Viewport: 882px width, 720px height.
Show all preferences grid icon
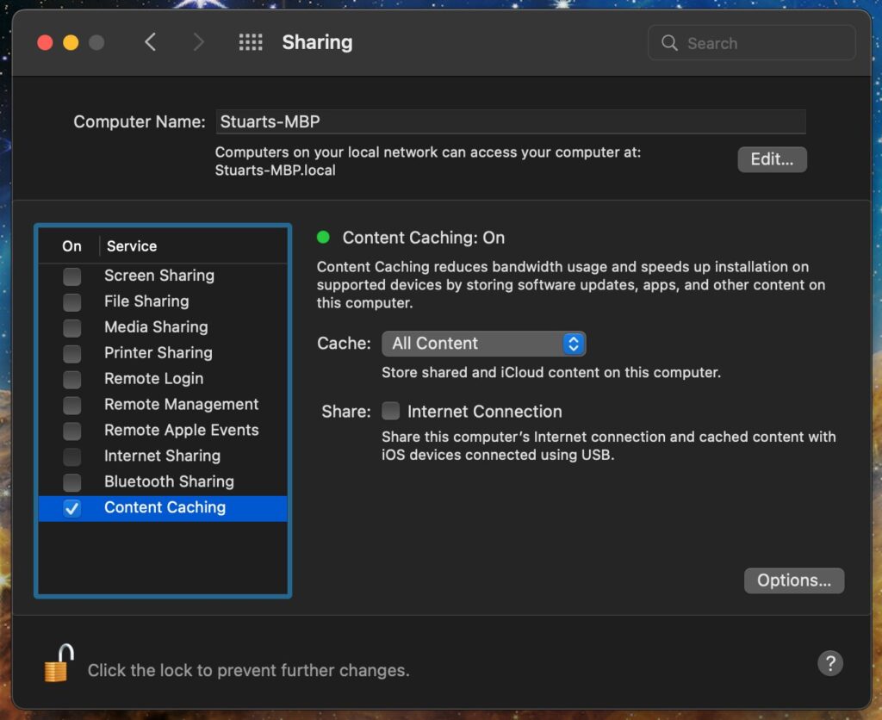[251, 42]
